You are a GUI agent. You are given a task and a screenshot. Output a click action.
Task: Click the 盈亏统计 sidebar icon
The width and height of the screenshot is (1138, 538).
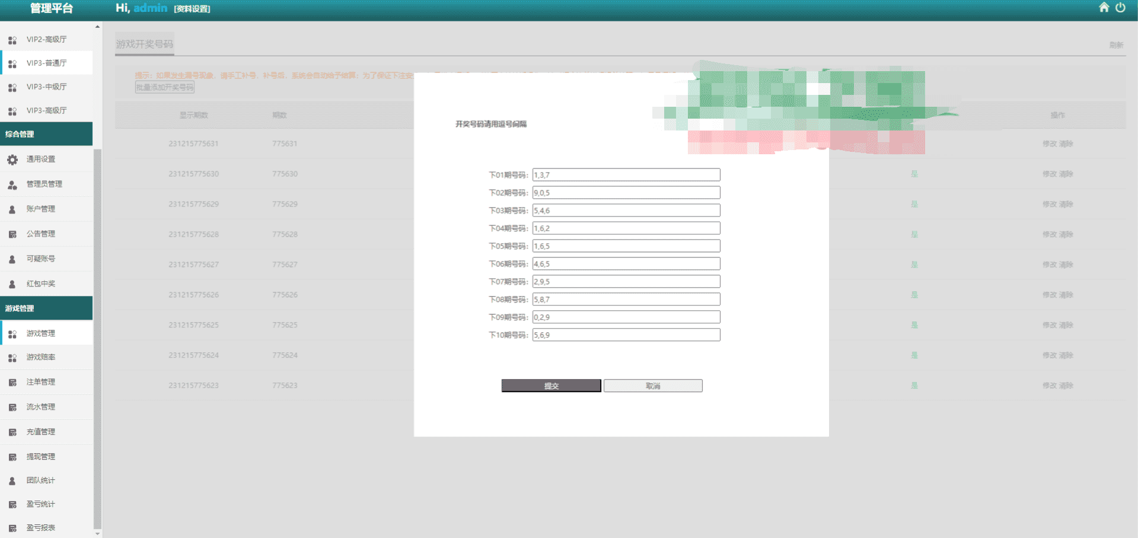coord(12,505)
